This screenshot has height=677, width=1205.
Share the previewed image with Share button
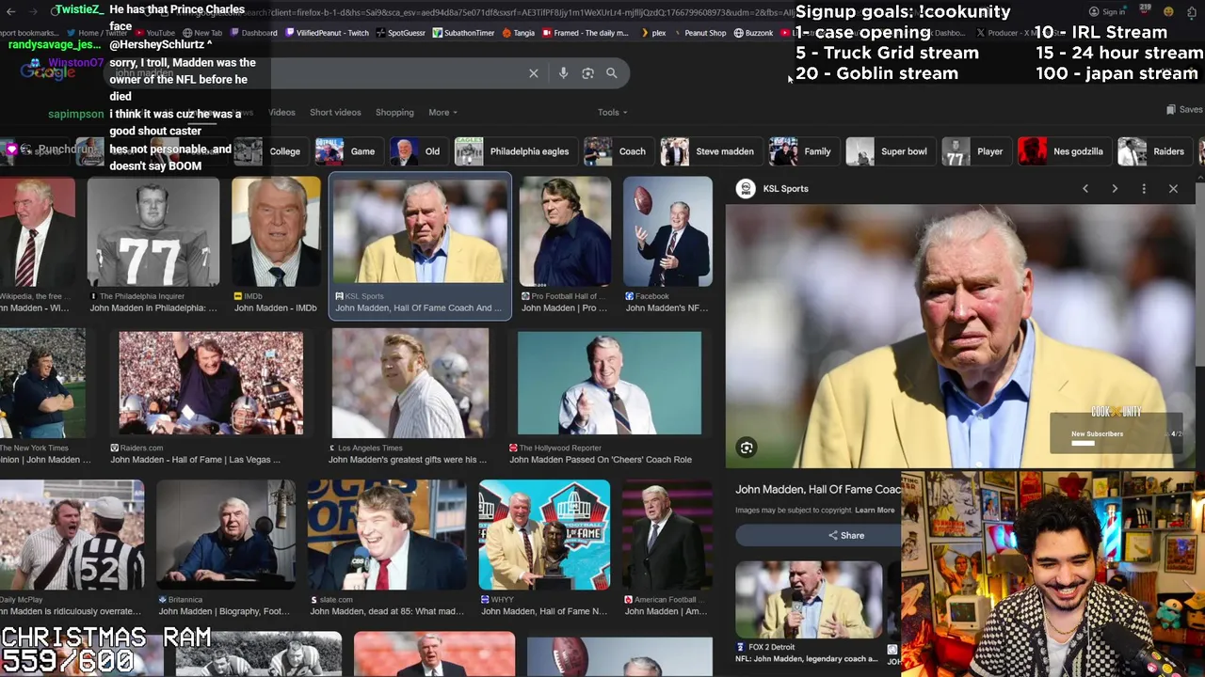pos(845,535)
